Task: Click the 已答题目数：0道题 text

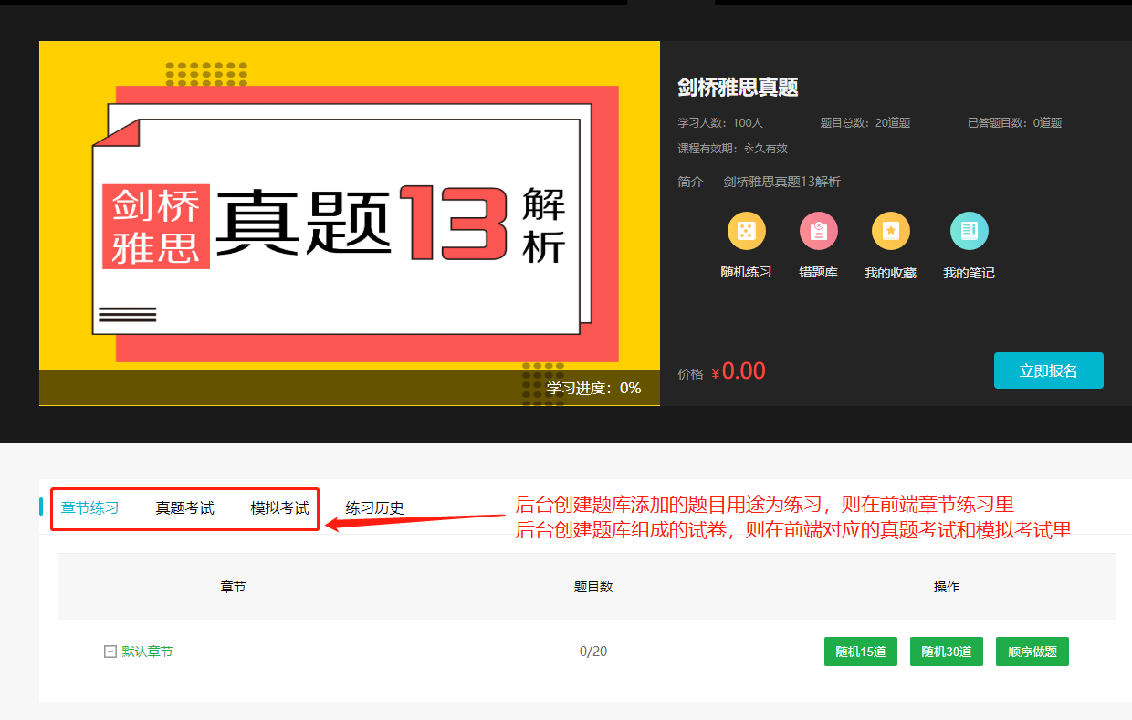Action: click(1014, 123)
